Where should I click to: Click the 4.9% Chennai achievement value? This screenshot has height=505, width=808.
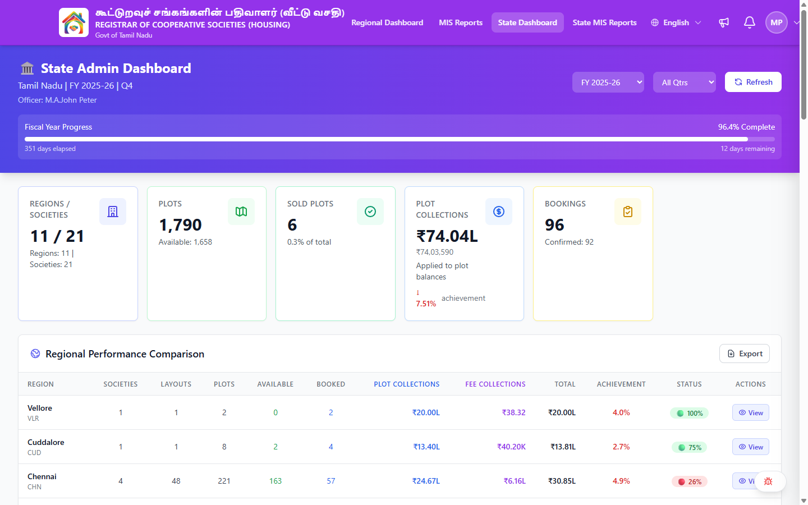coord(621,481)
